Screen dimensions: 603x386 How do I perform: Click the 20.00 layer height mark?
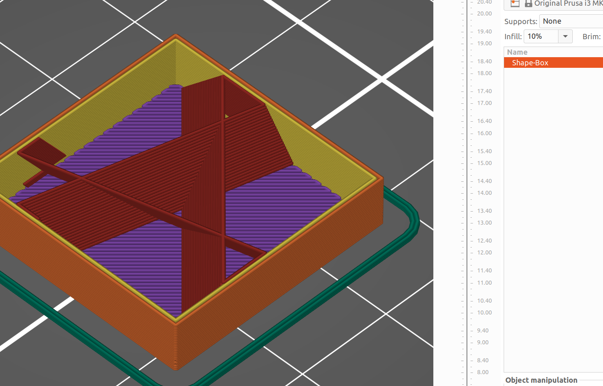click(x=484, y=13)
